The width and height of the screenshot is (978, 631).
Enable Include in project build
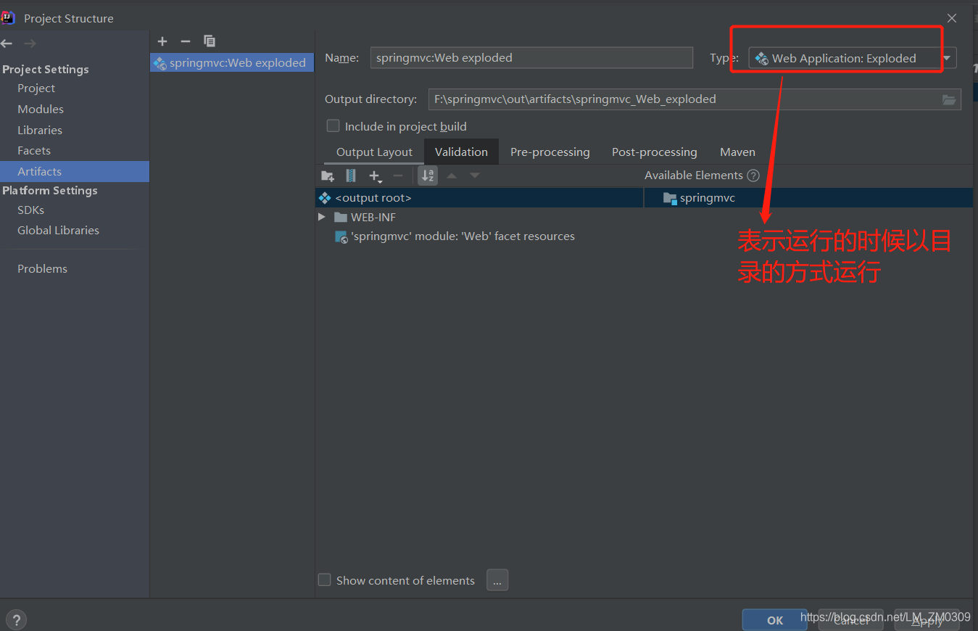333,126
